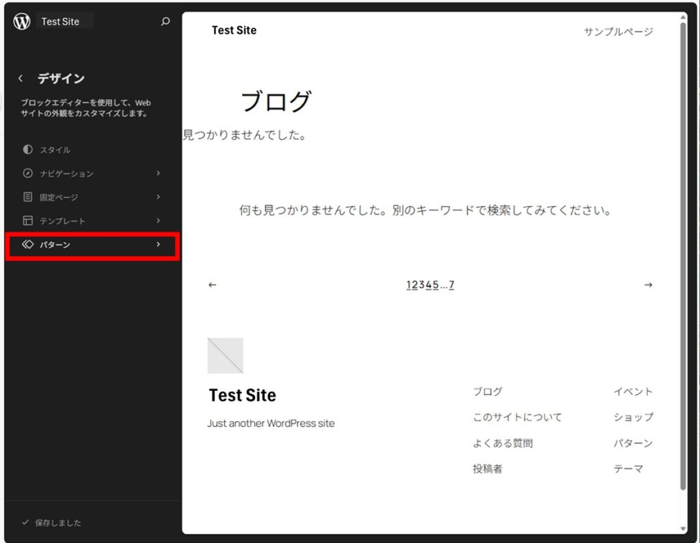
Task: Expand the パターン chevron arrow
Action: pos(158,245)
